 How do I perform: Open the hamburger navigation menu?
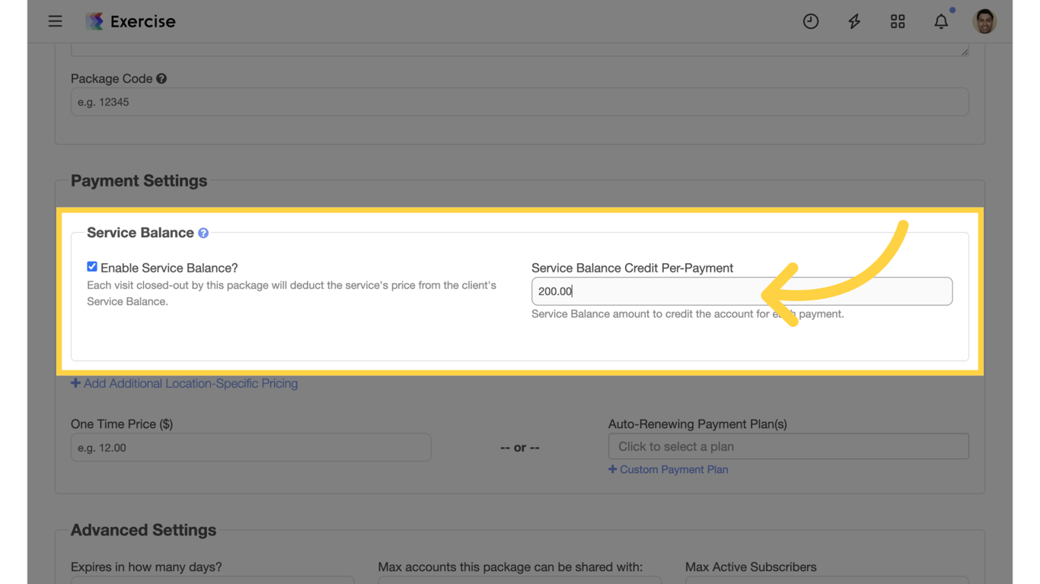(x=55, y=21)
